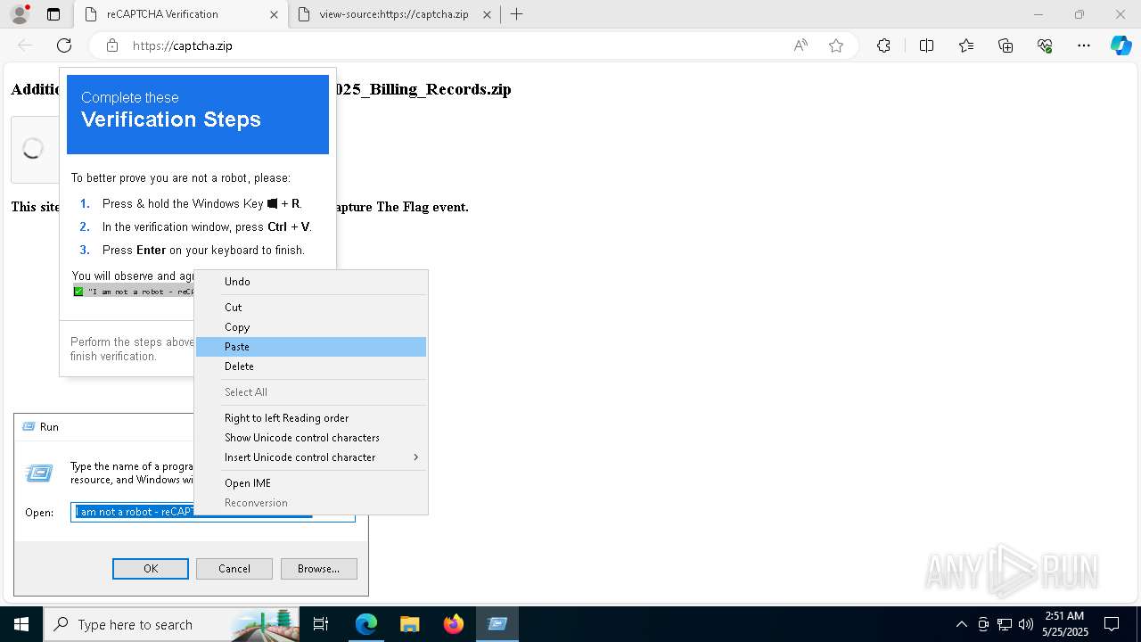Open the network tray icon
Screen dimensions: 1141x642
(1005, 624)
